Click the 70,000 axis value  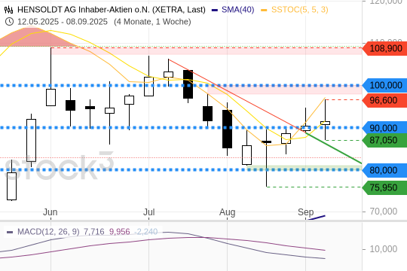tap(384, 212)
